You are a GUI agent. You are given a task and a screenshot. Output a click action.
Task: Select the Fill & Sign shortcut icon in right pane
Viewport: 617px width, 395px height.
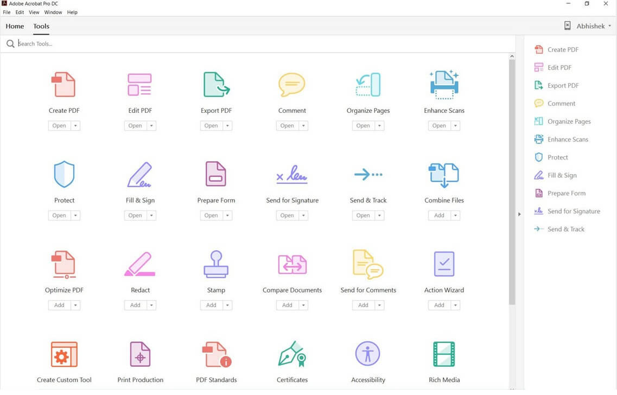pos(539,175)
